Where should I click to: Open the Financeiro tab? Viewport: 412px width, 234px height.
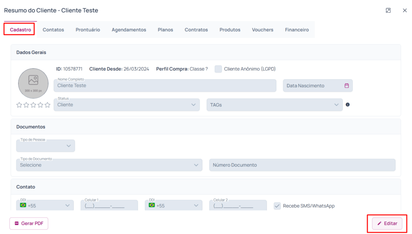click(x=297, y=30)
